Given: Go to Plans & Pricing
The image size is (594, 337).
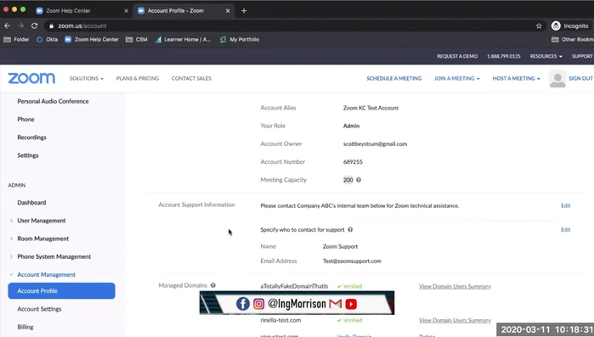Looking at the screenshot, I should click(138, 78).
